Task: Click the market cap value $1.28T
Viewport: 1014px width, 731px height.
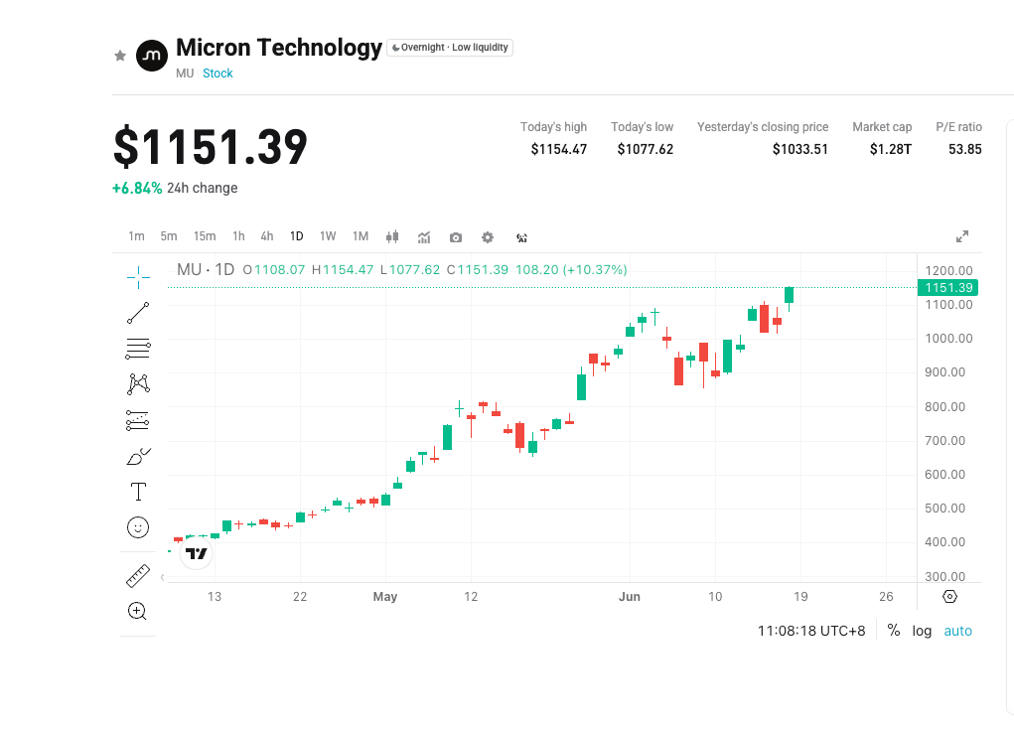Action: pos(891,149)
